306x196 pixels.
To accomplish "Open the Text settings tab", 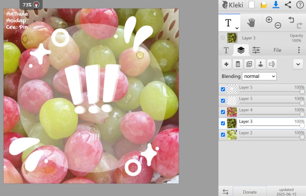I will point(226,50).
